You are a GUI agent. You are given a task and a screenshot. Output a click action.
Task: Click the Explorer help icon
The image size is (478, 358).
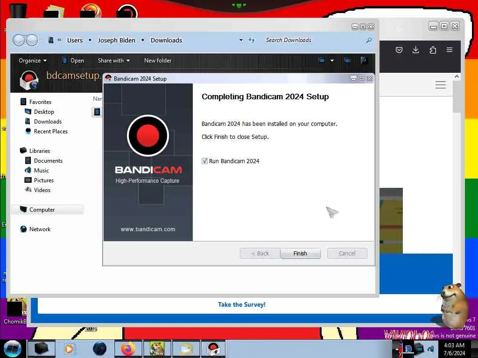point(363,61)
